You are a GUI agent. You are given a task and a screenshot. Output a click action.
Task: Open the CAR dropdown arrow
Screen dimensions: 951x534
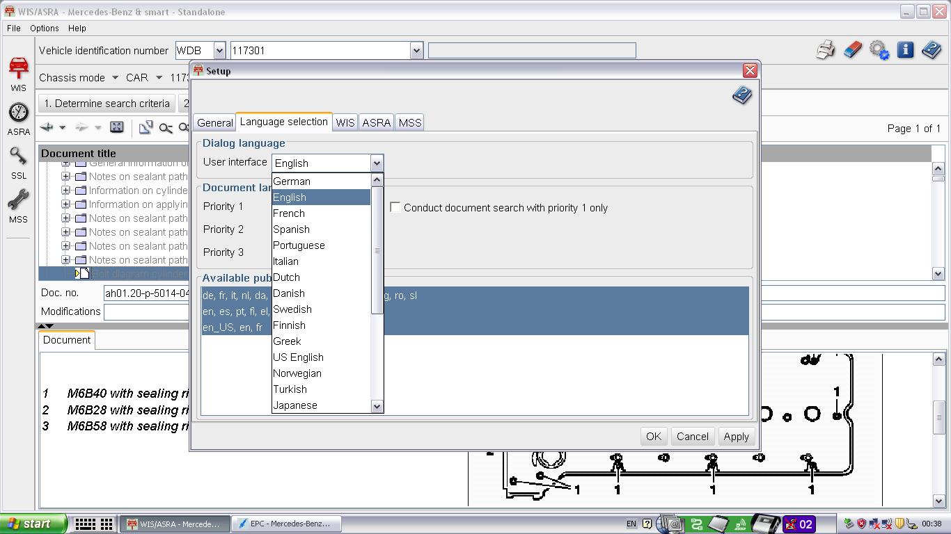159,78
